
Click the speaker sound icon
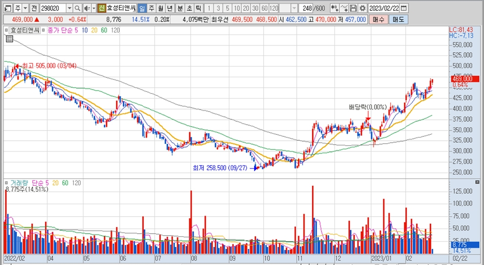[x=87, y=8]
